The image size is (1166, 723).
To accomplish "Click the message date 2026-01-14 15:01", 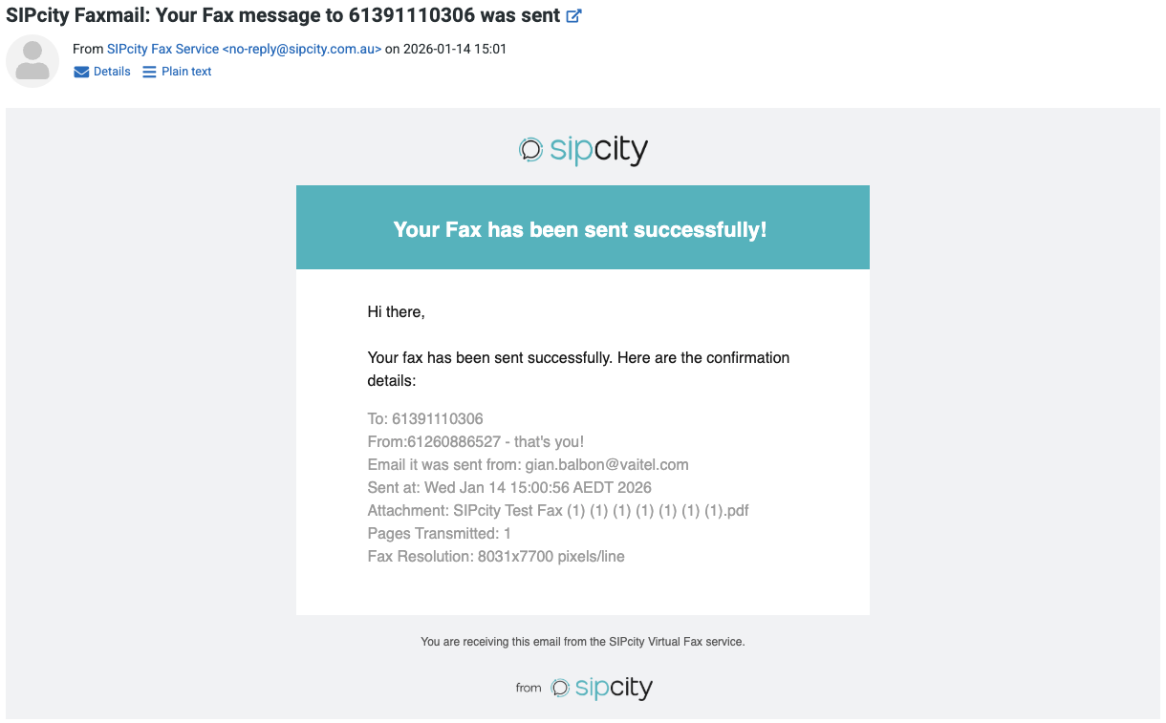I will coord(455,49).
